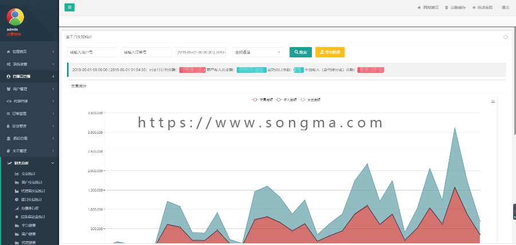Click the pie icon beside 接口交易统计

coord(17,200)
